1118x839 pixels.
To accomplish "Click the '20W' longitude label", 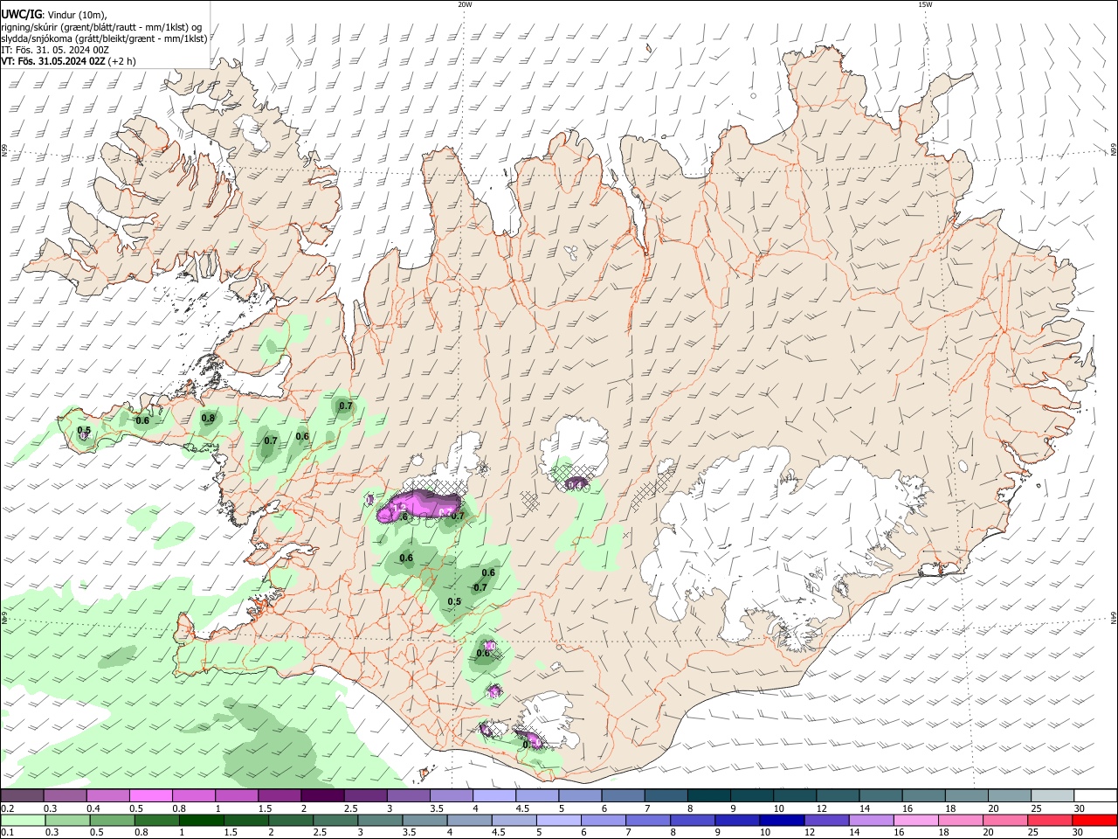I will point(465,4).
